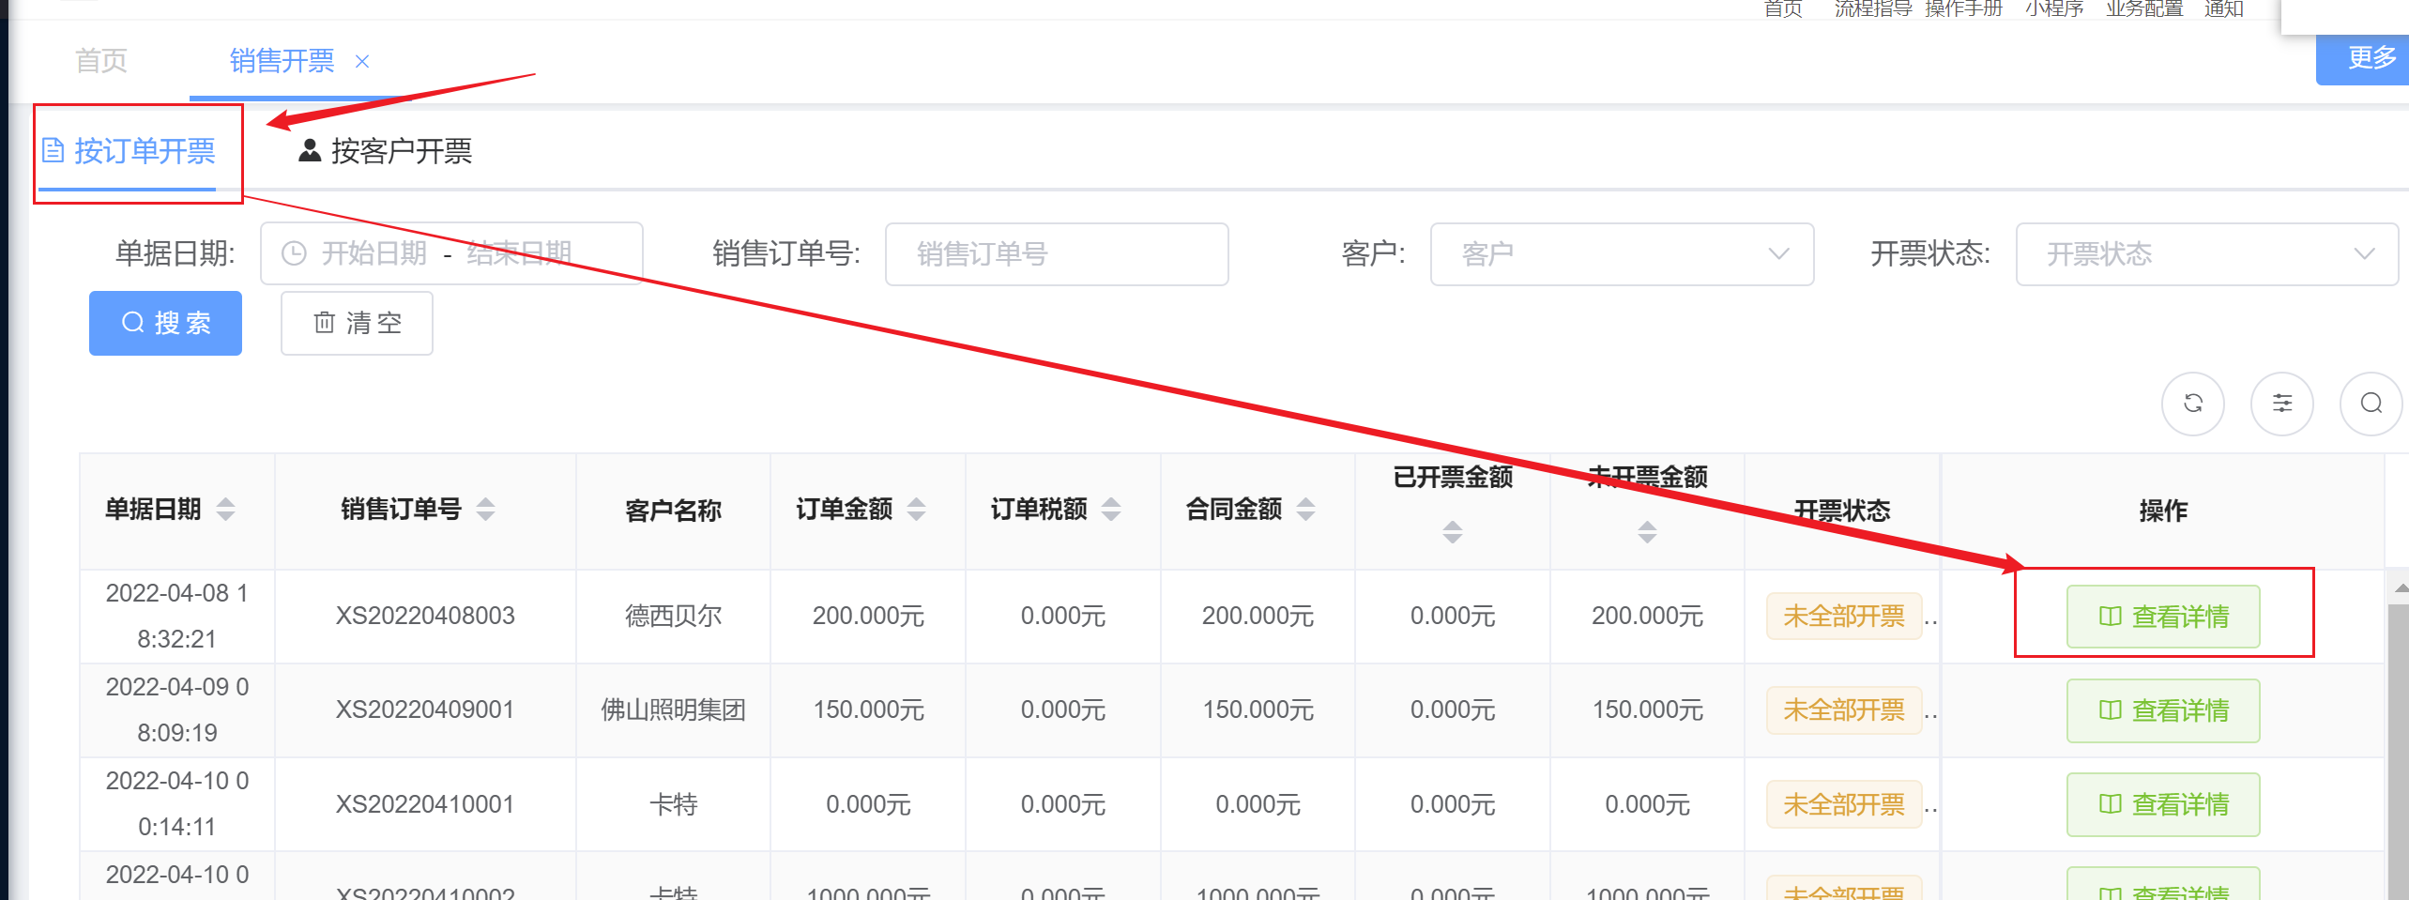This screenshot has width=2409, height=900.
Task: View details for order XS20220408003
Action: (x=2162, y=617)
